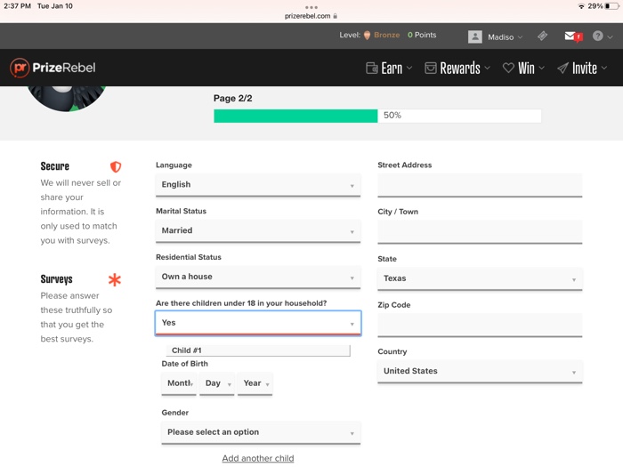Click the Date of Birth label

pos(184,364)
